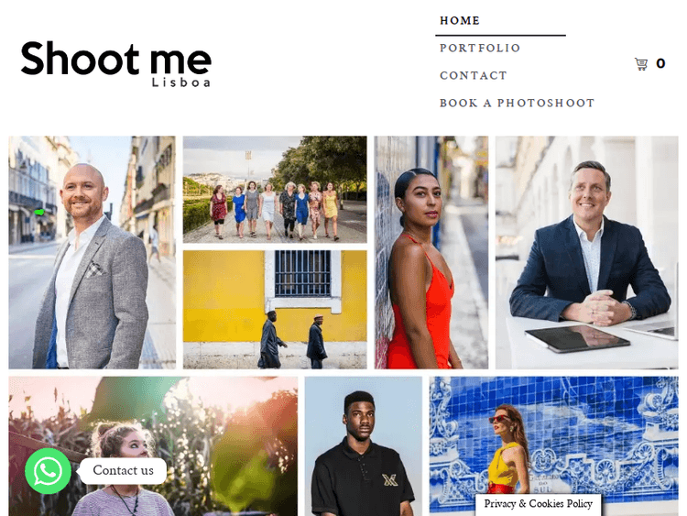Open man in black polo photo
This screenshot has width=687, height=516.
coord(364,445)
